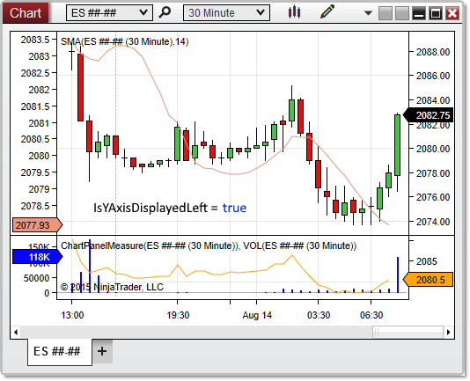Click the horizontal scrollbar right arrow
470x381 pixels.
(448, 332)
